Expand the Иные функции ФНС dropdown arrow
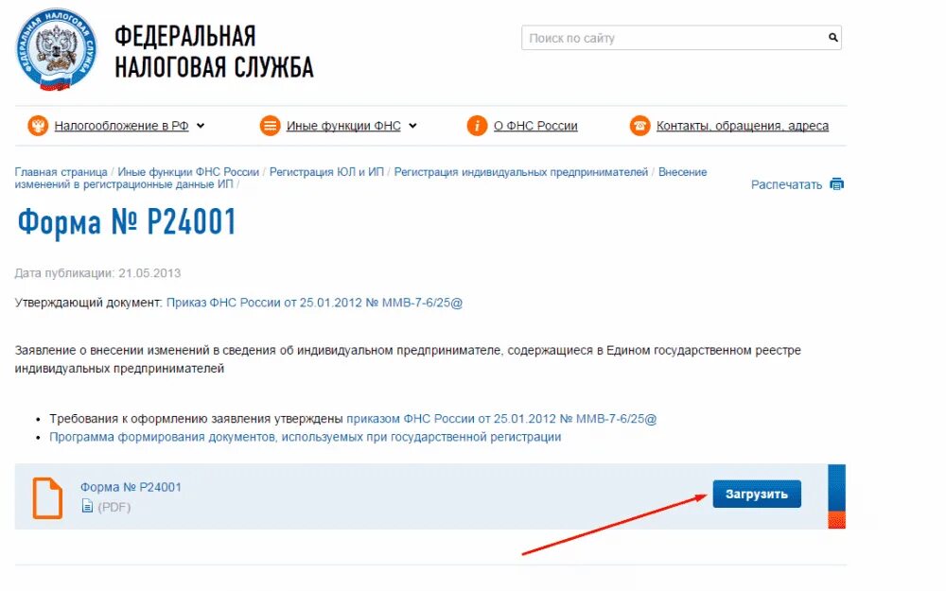Image resolution: width=946 pixels, height=591 pixels. click(412, 126)
